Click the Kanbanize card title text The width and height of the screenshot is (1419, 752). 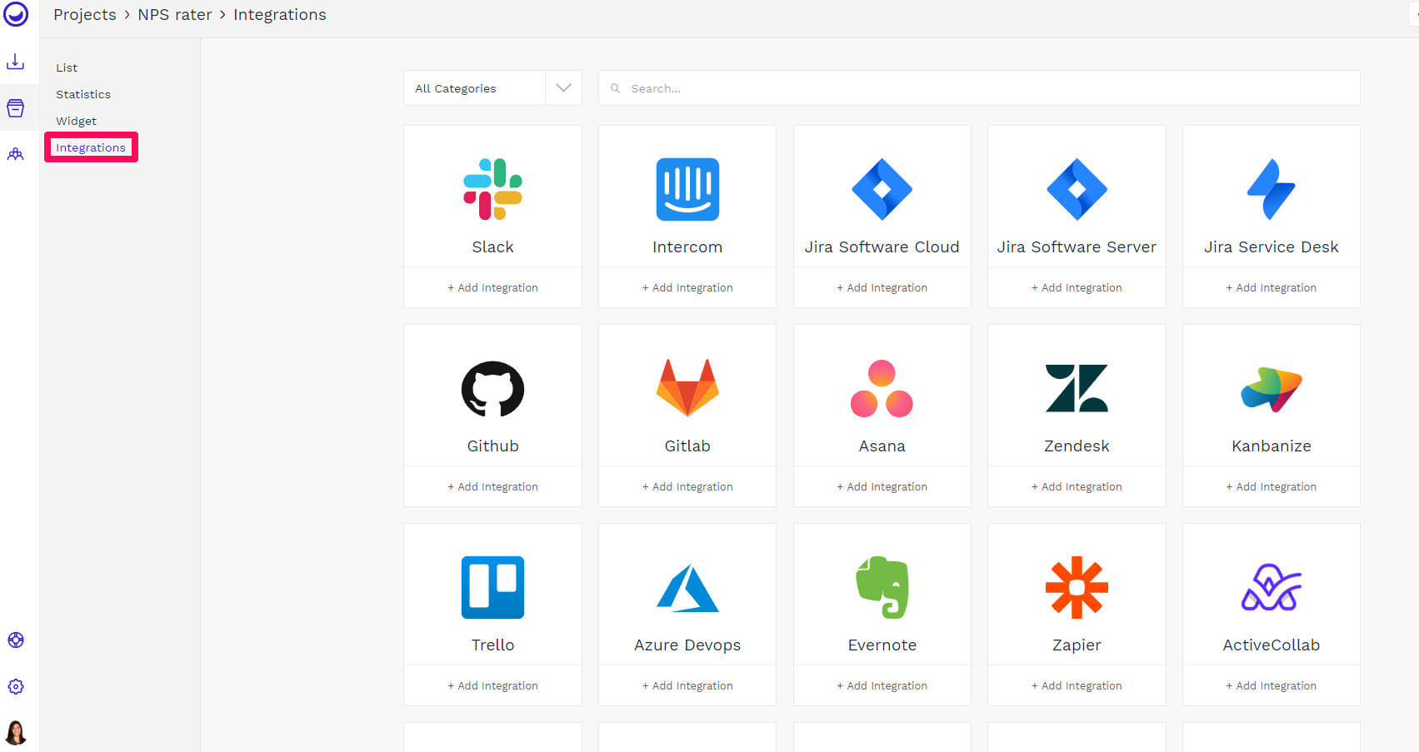(1271, 446)
